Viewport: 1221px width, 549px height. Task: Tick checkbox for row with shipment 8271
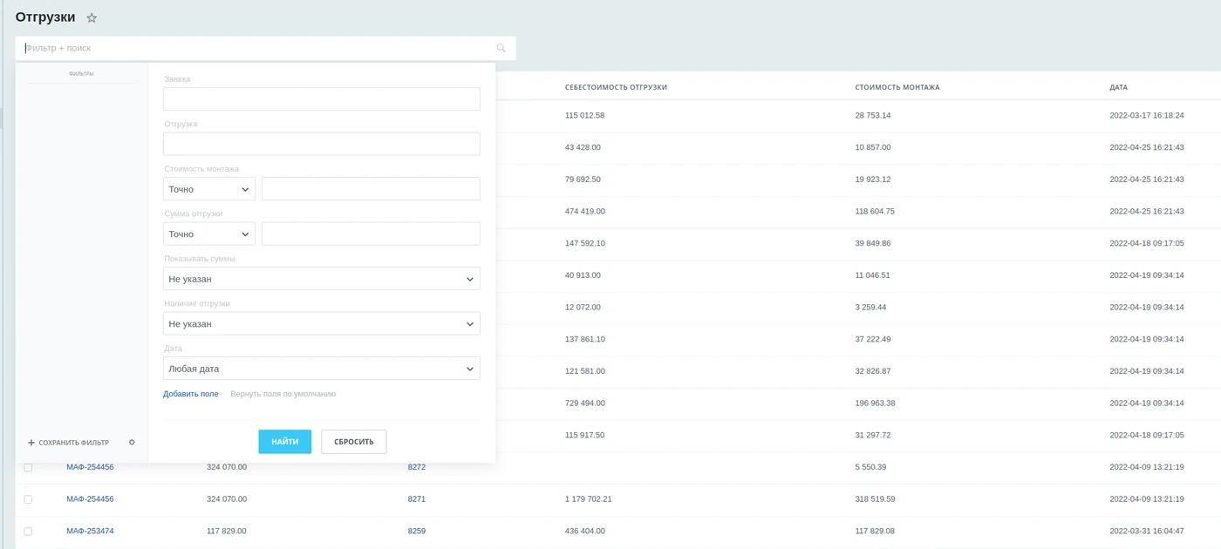click(x=28, y=499)
